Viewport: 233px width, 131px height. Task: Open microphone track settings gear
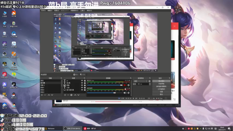click(x=128, y=85)
